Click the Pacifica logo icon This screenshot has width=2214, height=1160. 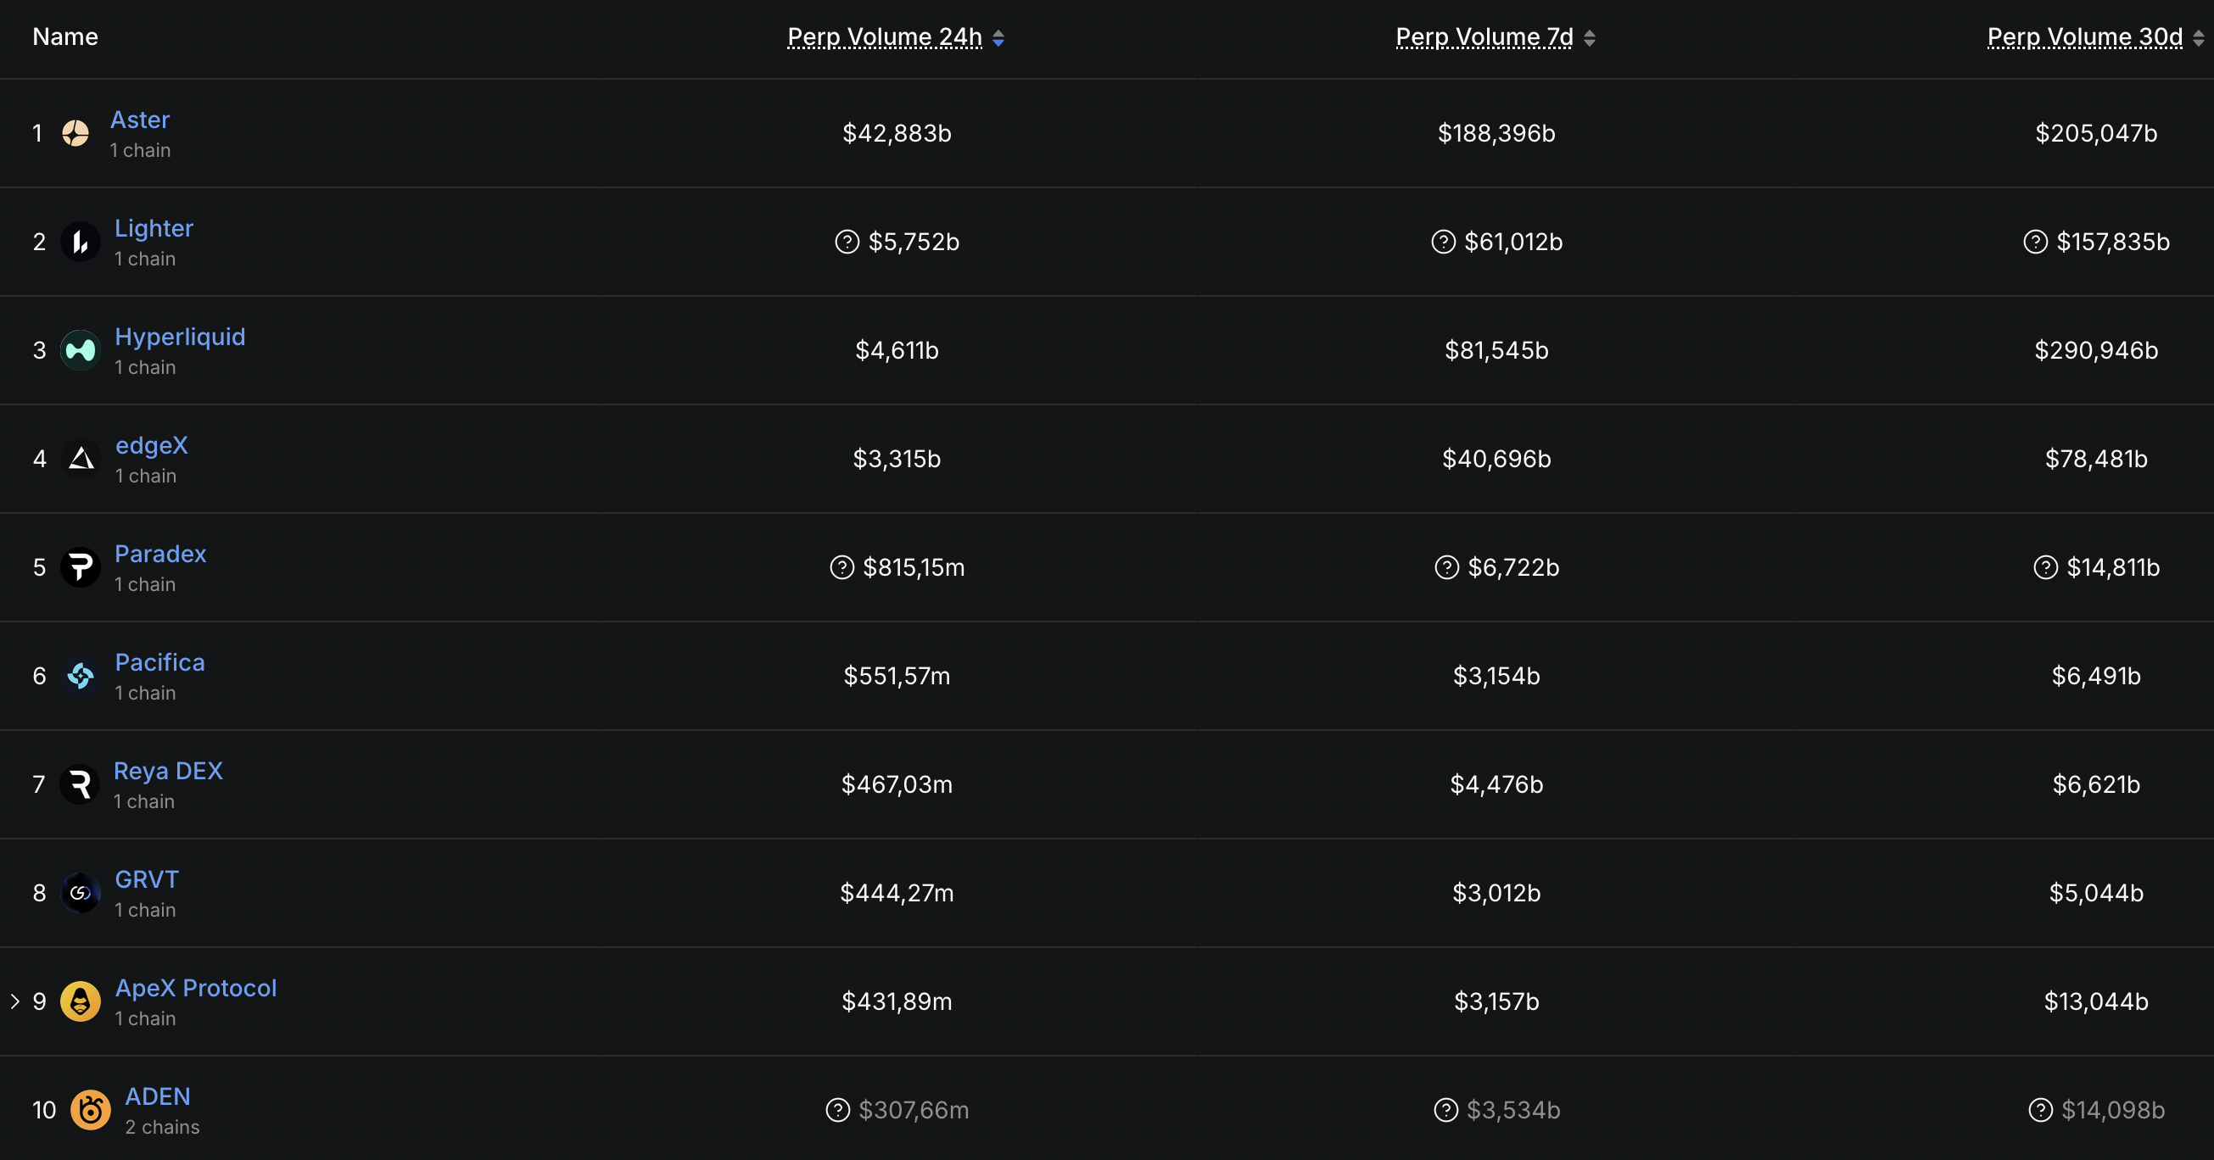[81, 676]
